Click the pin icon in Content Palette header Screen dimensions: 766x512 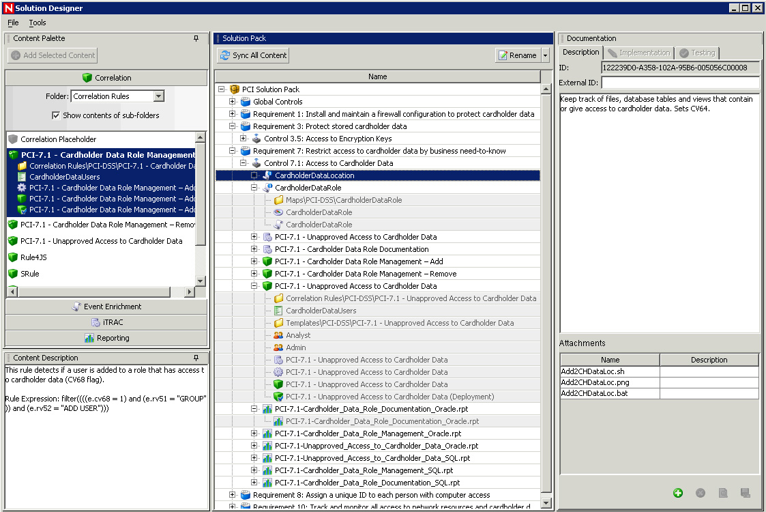tap(196, 39)
